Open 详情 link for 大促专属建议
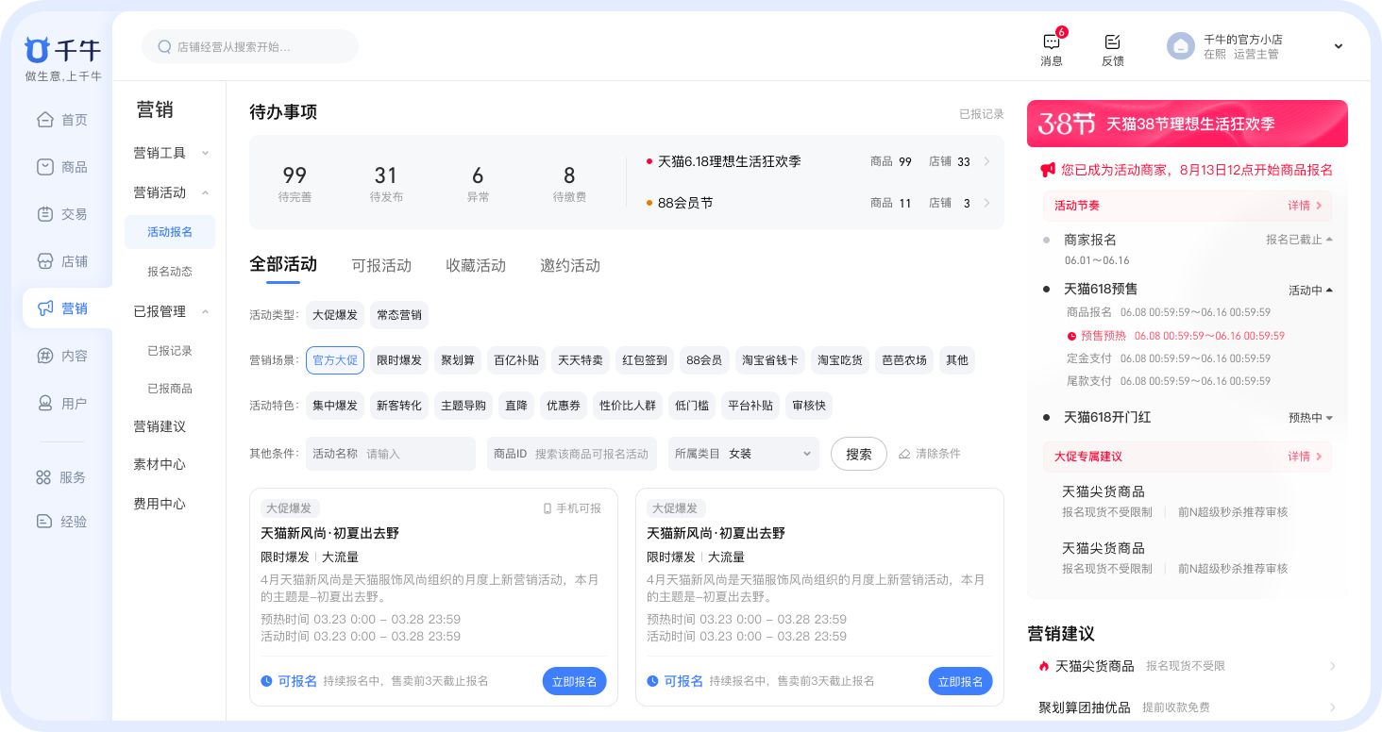This screenshot has width=1382, height=732. pos(1305,456)
